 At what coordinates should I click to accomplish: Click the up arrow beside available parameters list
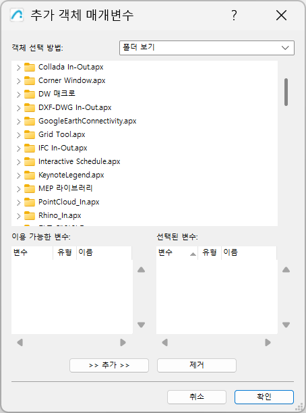coord(142,270)
